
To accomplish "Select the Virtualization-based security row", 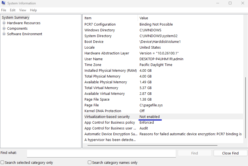I will [107, 117].
